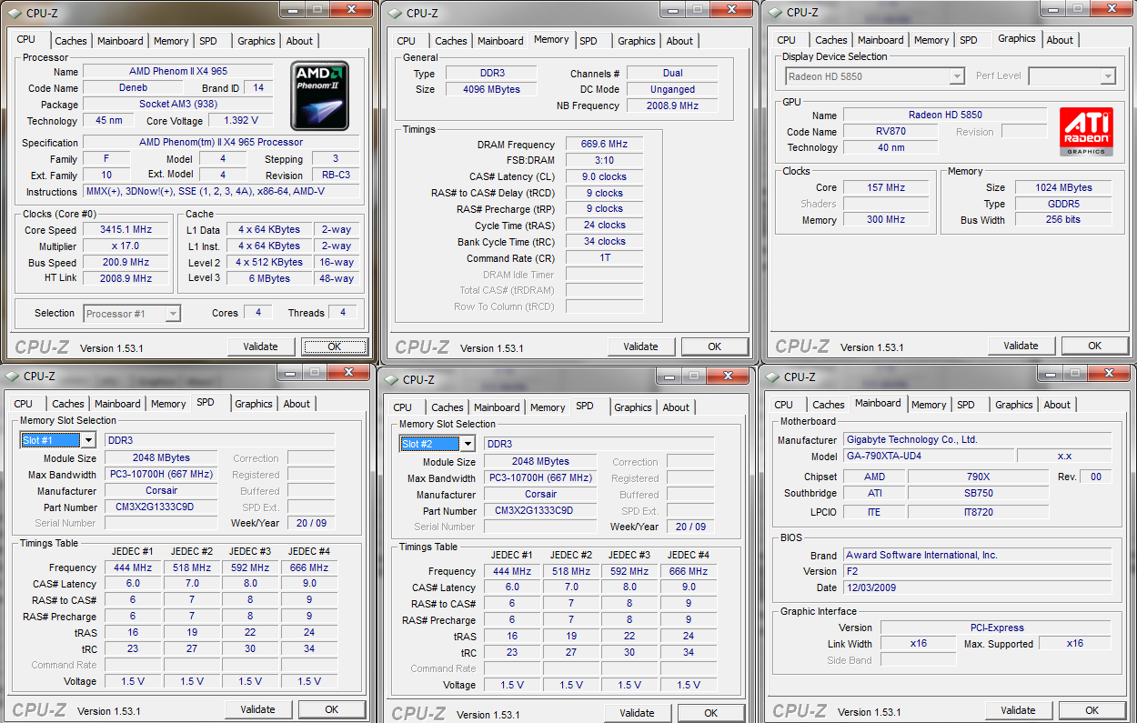Viewport: 1137px width, 723px height.
Task: Click OK in the Slot #1 SPD window
Action: tap(331, 709)
